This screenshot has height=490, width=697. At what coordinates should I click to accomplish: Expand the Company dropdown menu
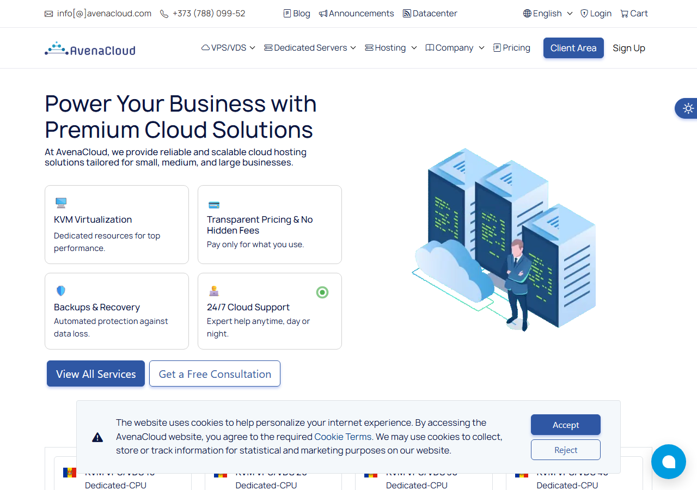click(x=455, y=48)
